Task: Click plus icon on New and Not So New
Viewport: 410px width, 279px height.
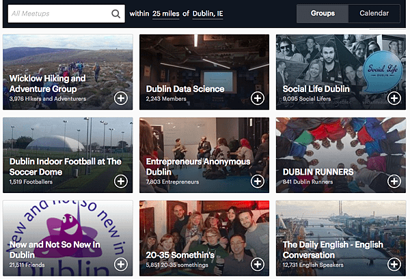Action: pyautogui.click(x=121, y=264)
